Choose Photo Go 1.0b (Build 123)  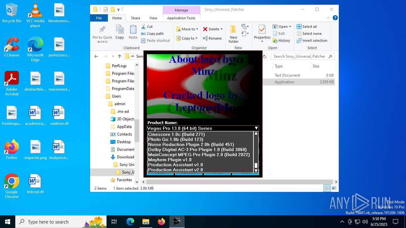click(x=201, y=139)
